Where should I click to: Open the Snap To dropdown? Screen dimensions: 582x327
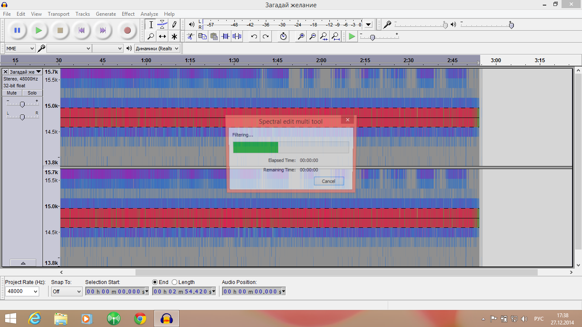(x=66, y=291)
